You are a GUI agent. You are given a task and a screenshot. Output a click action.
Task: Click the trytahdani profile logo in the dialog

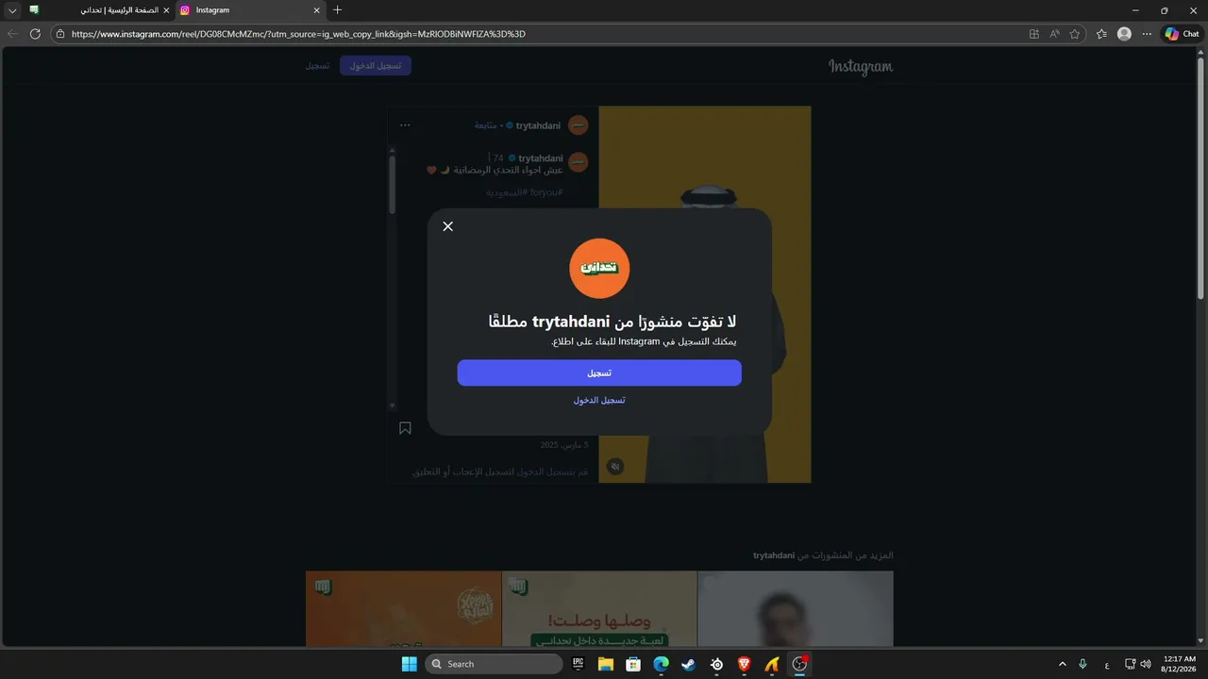tap(599, 268)
